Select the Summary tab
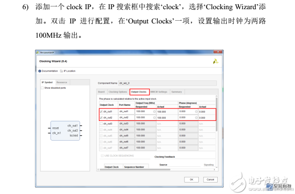This screenshot has width=295, height=194. coord(177,92)
